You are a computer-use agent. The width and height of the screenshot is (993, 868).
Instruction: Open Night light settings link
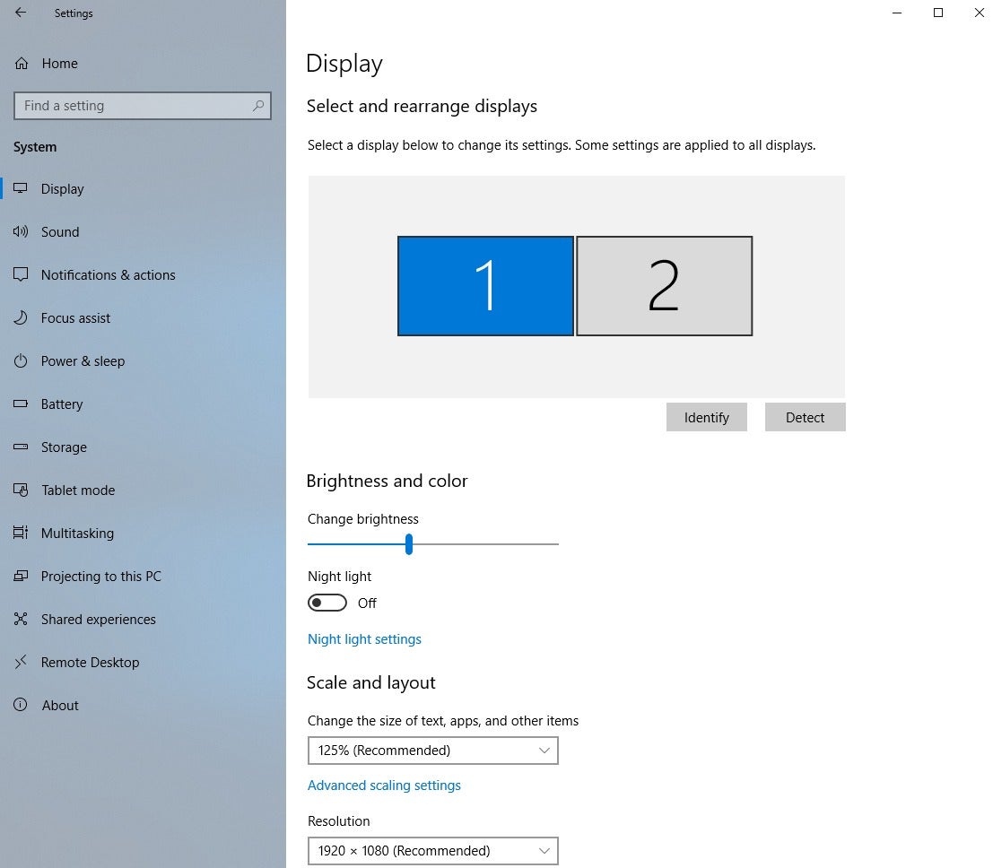pyautogui.click(x=364, y=638)
